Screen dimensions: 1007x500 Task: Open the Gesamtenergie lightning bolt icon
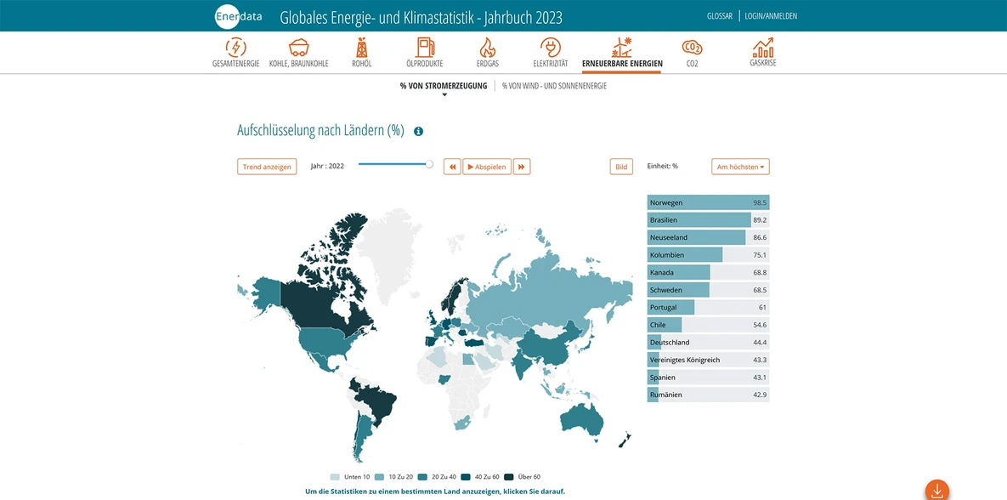[x=235, y=48]
